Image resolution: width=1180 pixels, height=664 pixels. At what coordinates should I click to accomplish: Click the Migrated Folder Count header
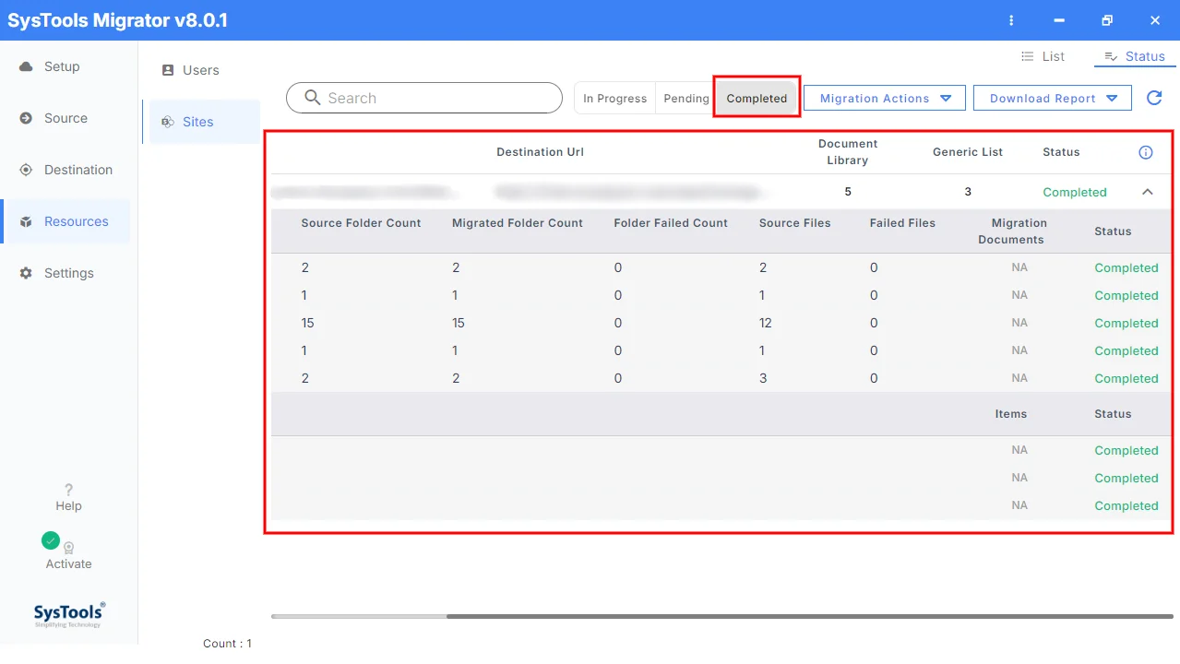point(518,223)
